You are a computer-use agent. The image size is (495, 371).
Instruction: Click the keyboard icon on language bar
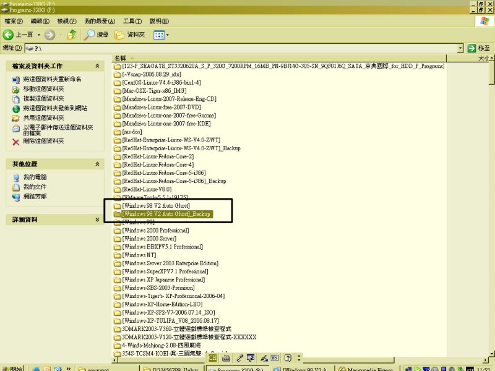pos(226,358)
